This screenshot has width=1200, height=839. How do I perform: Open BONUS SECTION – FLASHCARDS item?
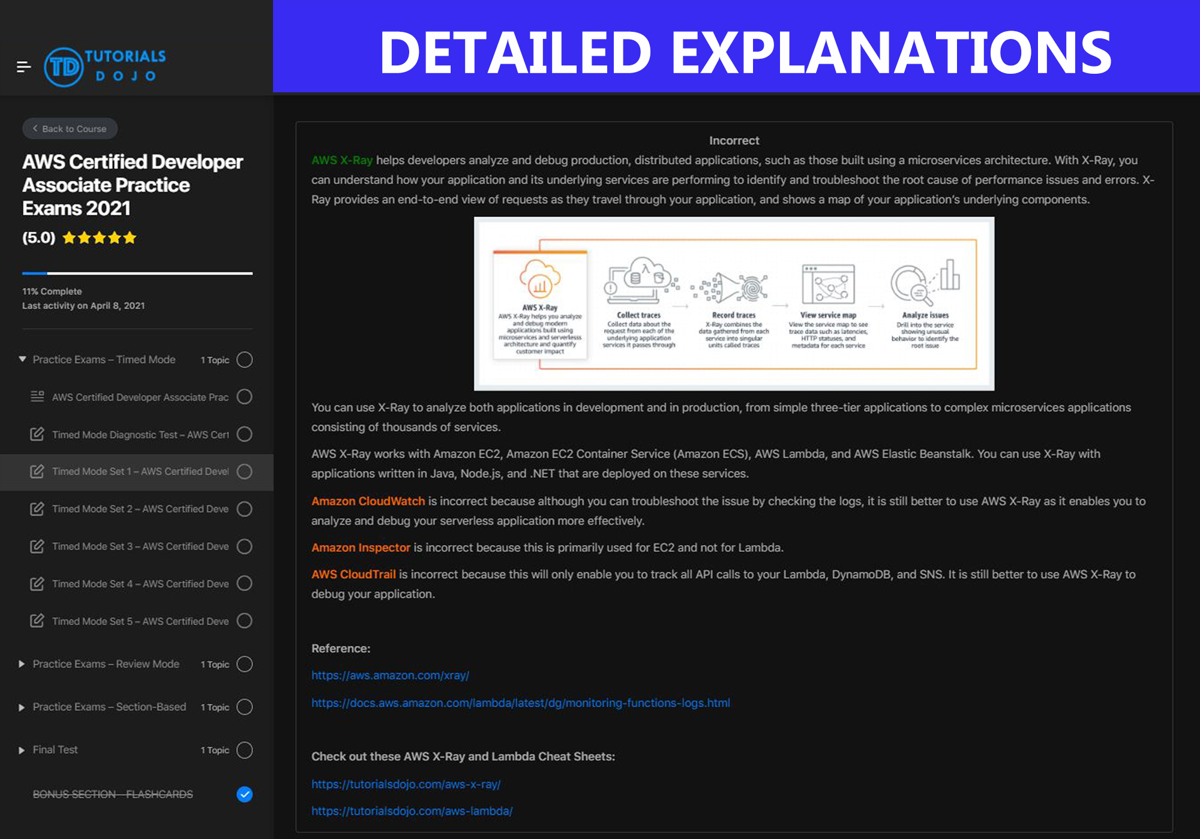tap(113, 794)
